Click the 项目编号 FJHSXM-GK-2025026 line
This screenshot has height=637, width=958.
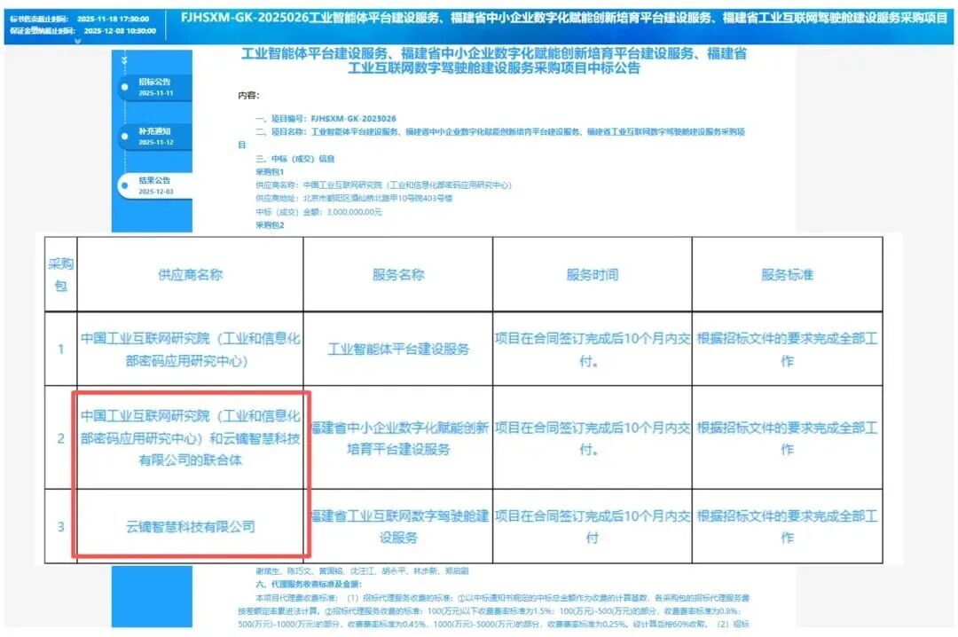point(326,119)
